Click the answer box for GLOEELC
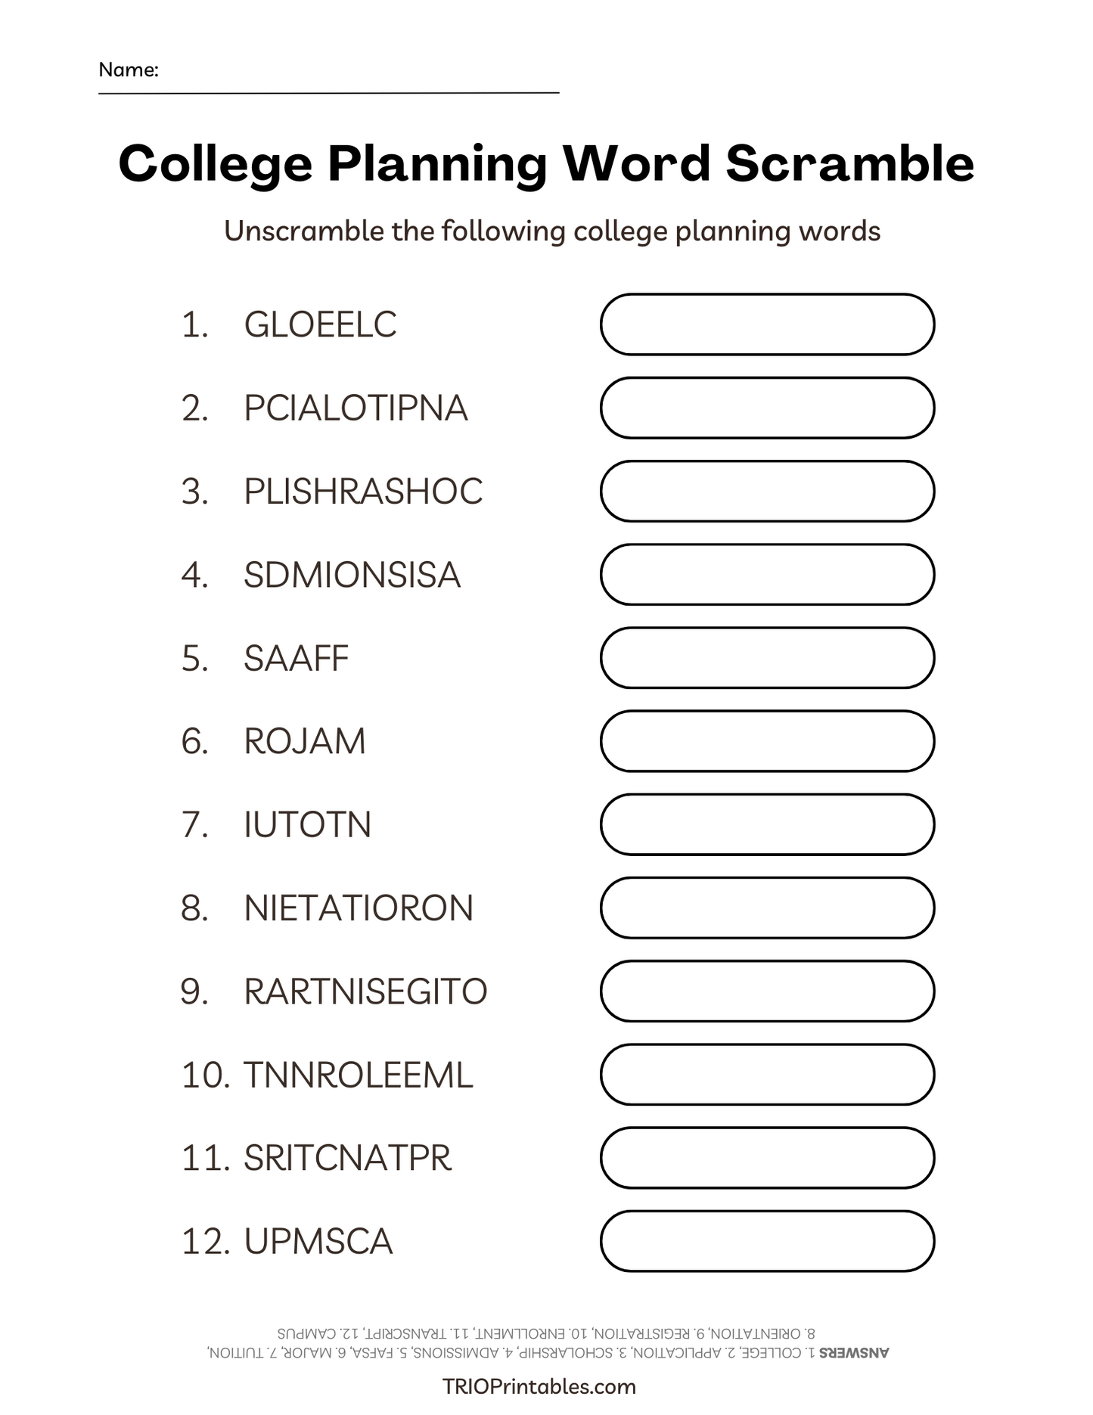The width and height of the screenshot is (1093, 1415). [x=767, y=324]
